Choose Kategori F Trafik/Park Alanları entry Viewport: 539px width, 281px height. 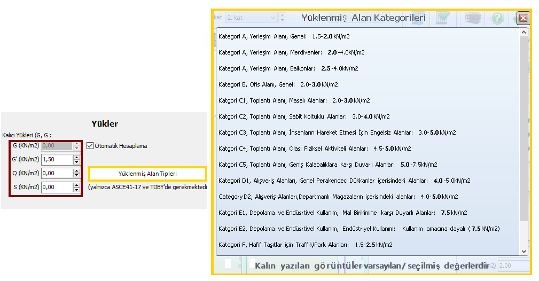click(x=305, y=245)
